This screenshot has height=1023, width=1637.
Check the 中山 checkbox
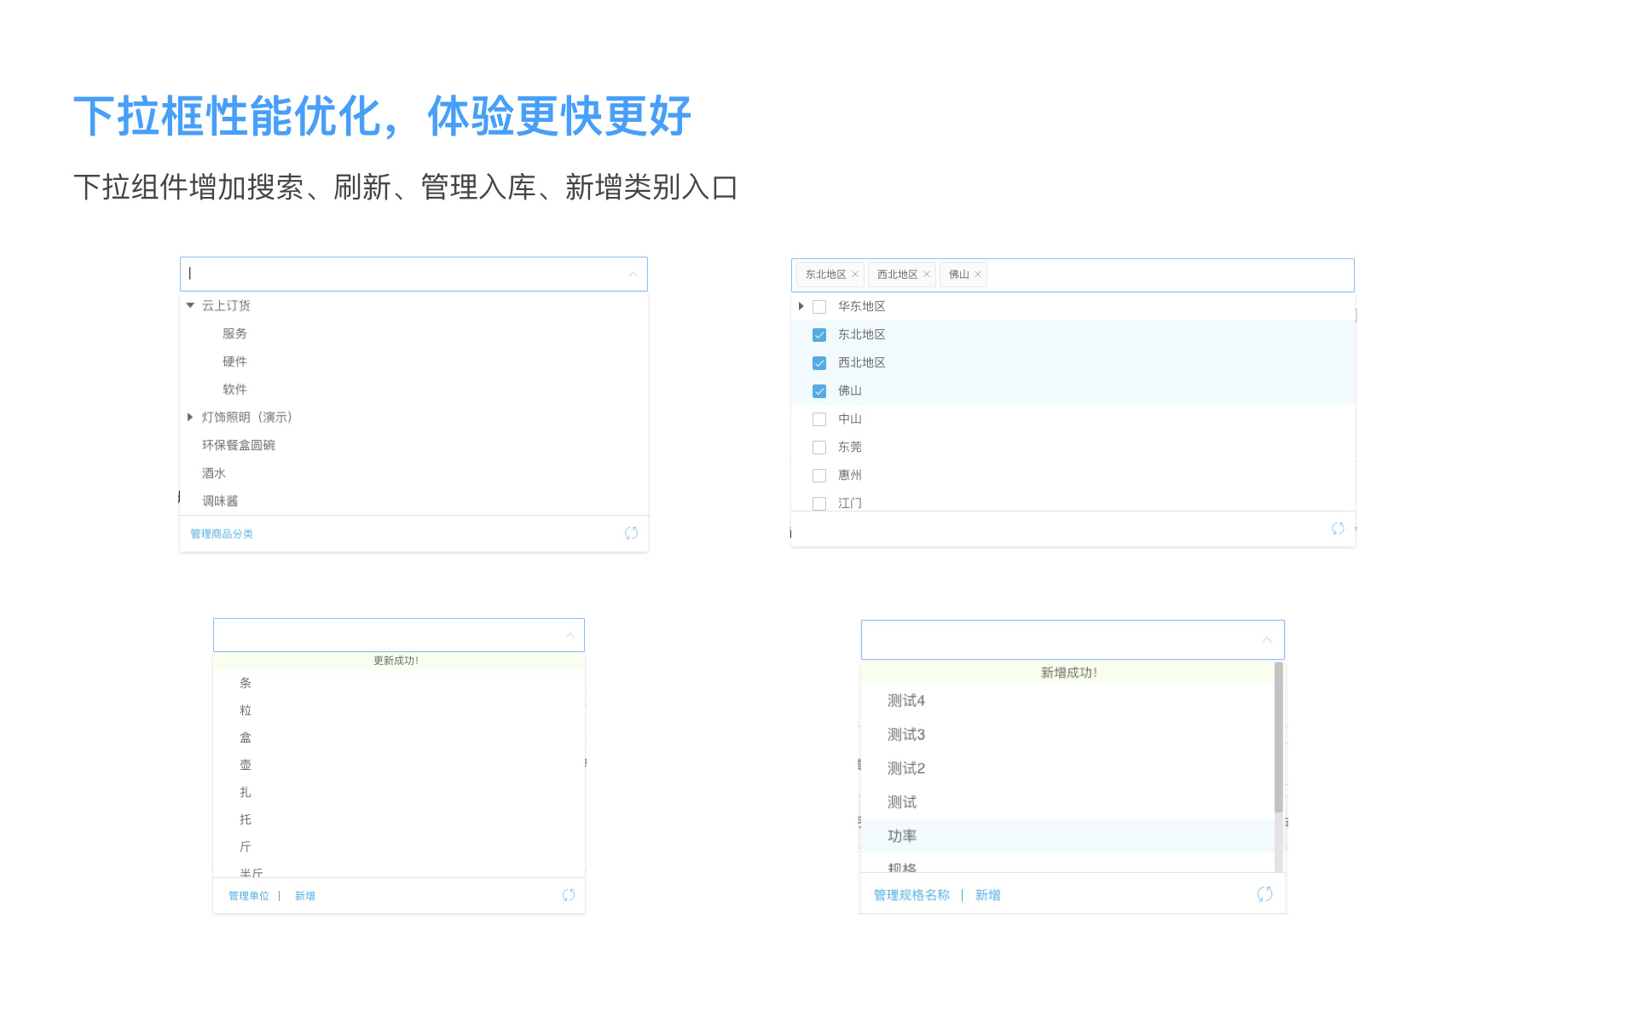819,419
